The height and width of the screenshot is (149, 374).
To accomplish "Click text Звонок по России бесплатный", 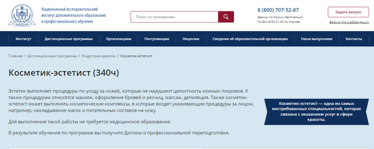I will [x=280, y=17].
